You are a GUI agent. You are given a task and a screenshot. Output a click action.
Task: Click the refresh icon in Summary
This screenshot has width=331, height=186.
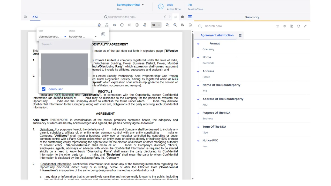click(x=298, y=26)
